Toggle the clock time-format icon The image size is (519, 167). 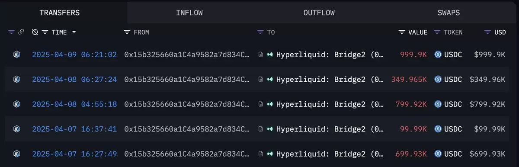coord(35,32)
